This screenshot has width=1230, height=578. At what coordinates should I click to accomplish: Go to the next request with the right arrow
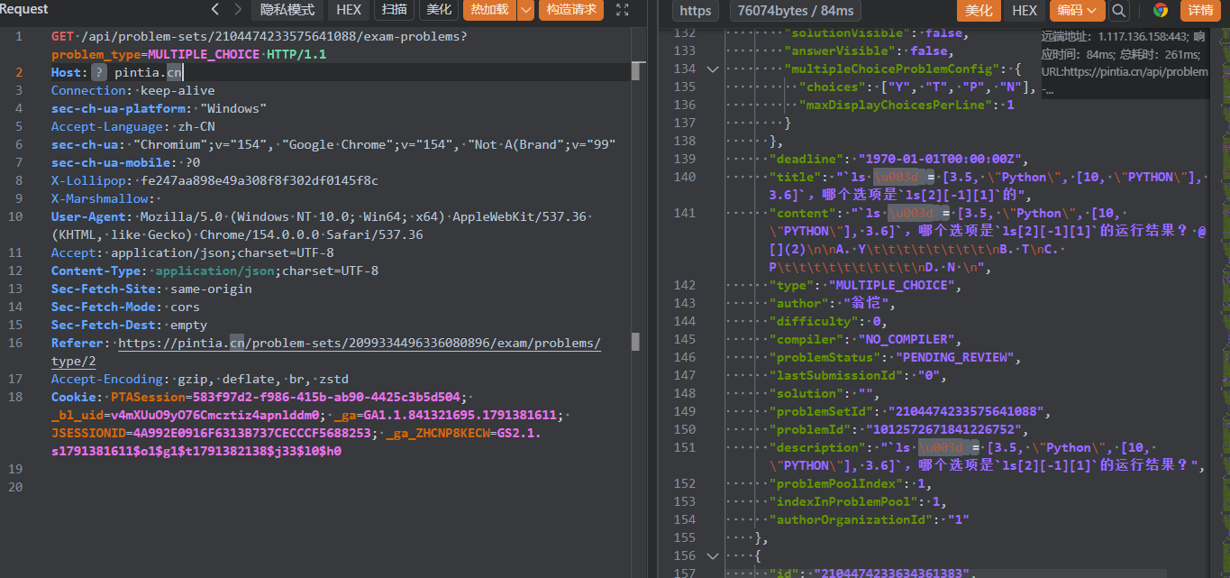[x=238, y=10]
